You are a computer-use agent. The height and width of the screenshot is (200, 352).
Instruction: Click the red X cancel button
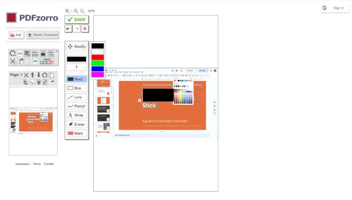tap(85, 29)
